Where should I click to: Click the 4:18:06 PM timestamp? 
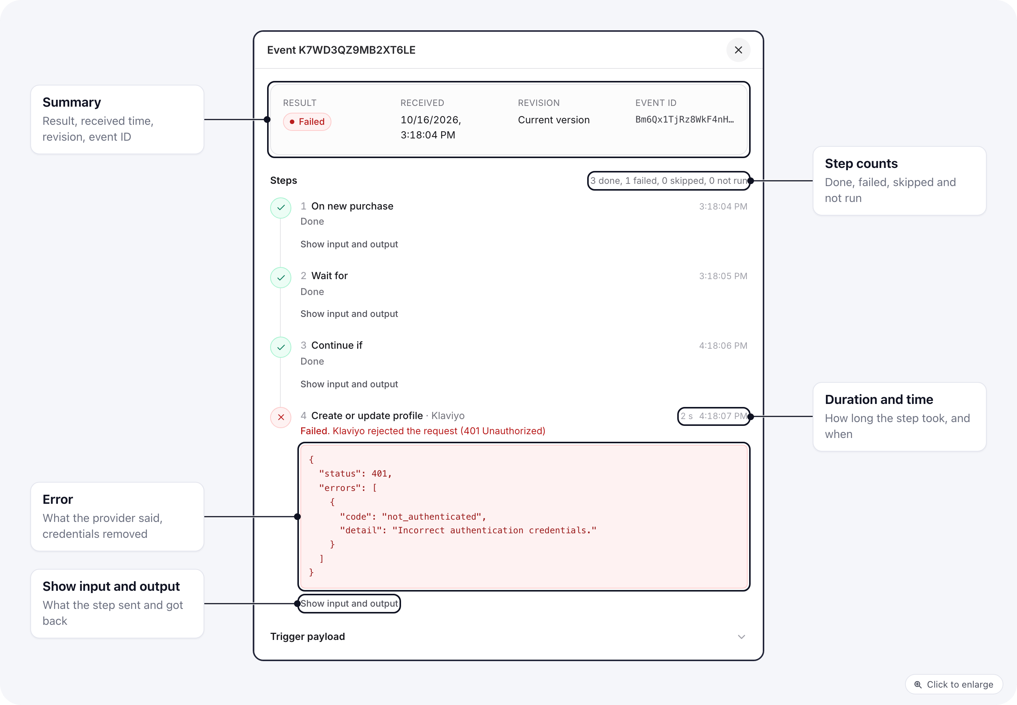point(723,346)
